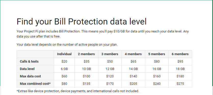Select the Max combined cost row label

click(35, 84)
